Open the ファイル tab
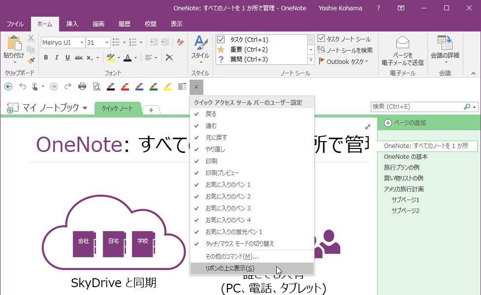The image size is (481, 295). coord(15,24)
